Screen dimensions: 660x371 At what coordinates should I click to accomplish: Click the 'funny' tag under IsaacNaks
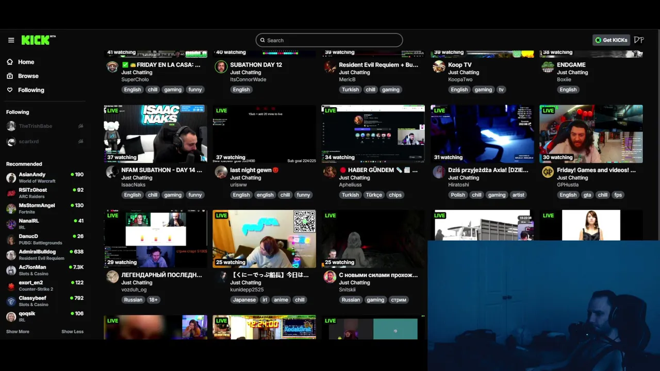pos(195,195)
